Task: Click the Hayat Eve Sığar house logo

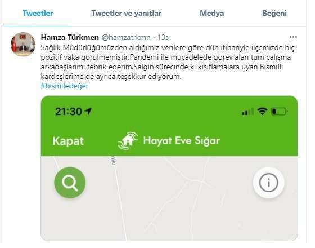Action: point(128,141)
